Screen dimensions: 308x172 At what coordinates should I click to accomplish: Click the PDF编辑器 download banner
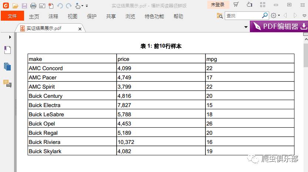[x=279, y=26]
